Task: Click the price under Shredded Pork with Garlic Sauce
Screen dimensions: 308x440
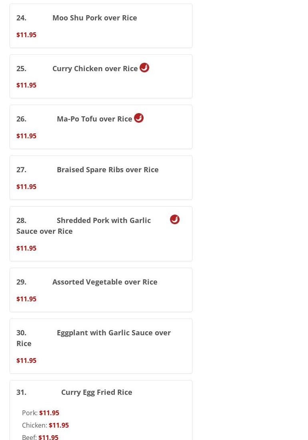Action: click(x=26, y=248)
